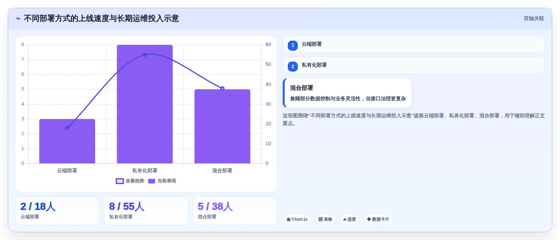Open the 5 / 38人 混合部署 data card

click(235, 211)
